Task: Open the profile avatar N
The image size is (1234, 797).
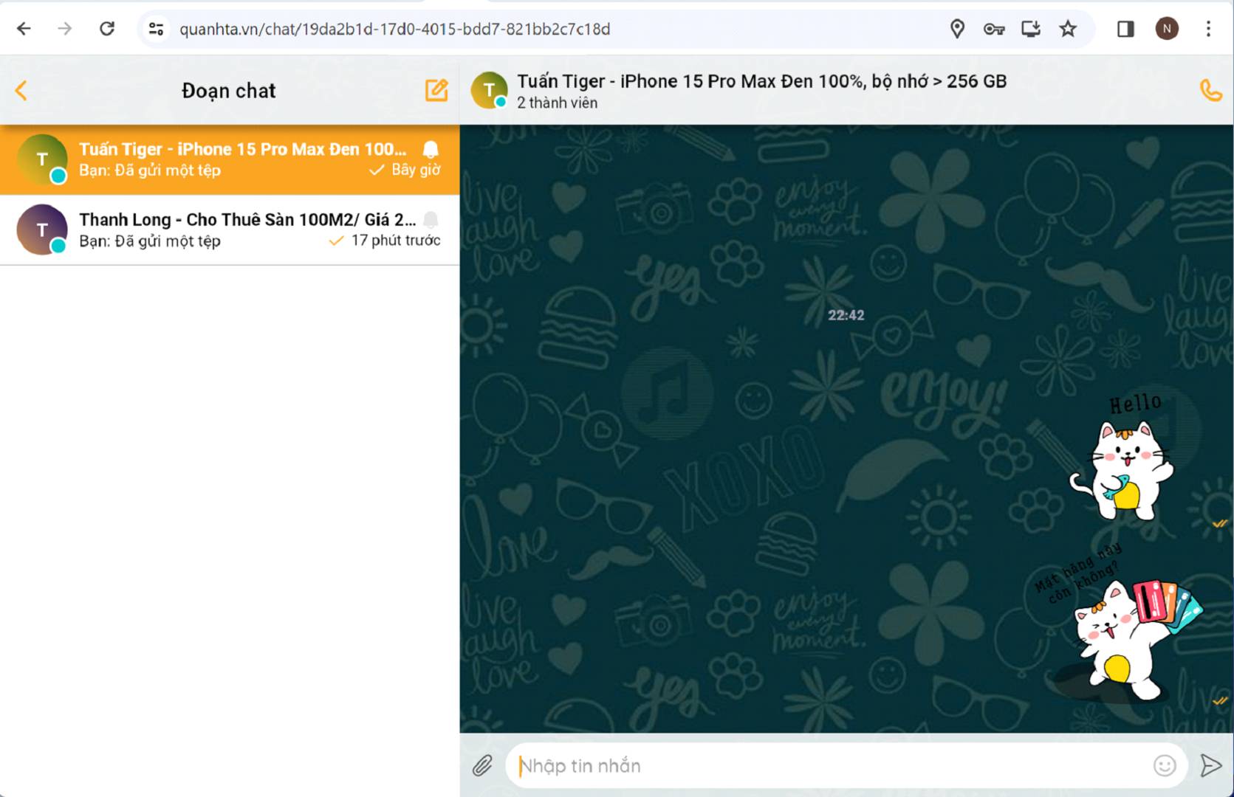Action: pyautogui.click(x=1167, y=29)
